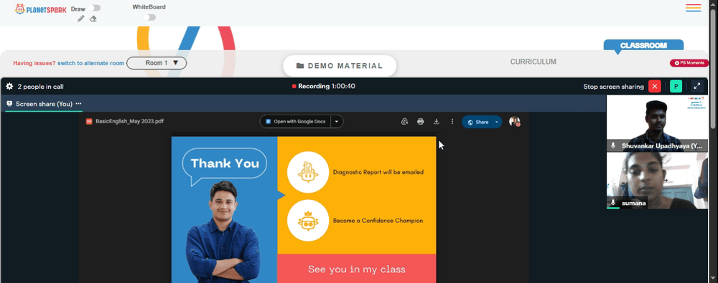The image size is (718, 283).
Task: Stop screen sharing with red X button
Action: [654, 87]
